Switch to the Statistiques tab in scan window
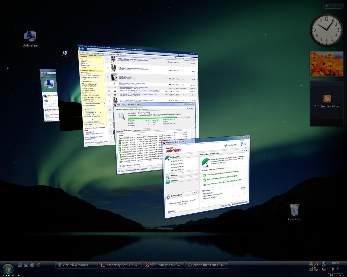This screenshot has width=347, height=277. (x=137, y=130)
